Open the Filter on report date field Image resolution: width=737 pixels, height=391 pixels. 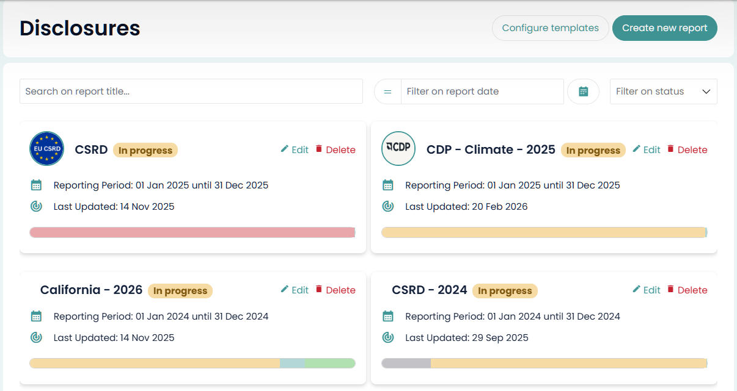pyautogui.click(x=482, y=91)
